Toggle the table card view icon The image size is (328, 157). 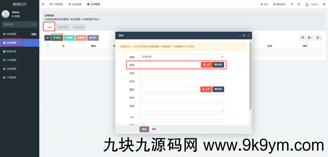coord(302,38)
